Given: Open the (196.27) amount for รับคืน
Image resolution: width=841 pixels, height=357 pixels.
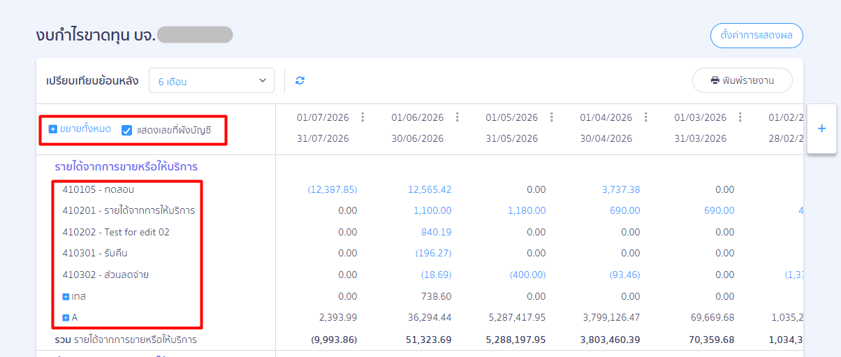Looking at the screenshot, I should click(x=433, y=253).
